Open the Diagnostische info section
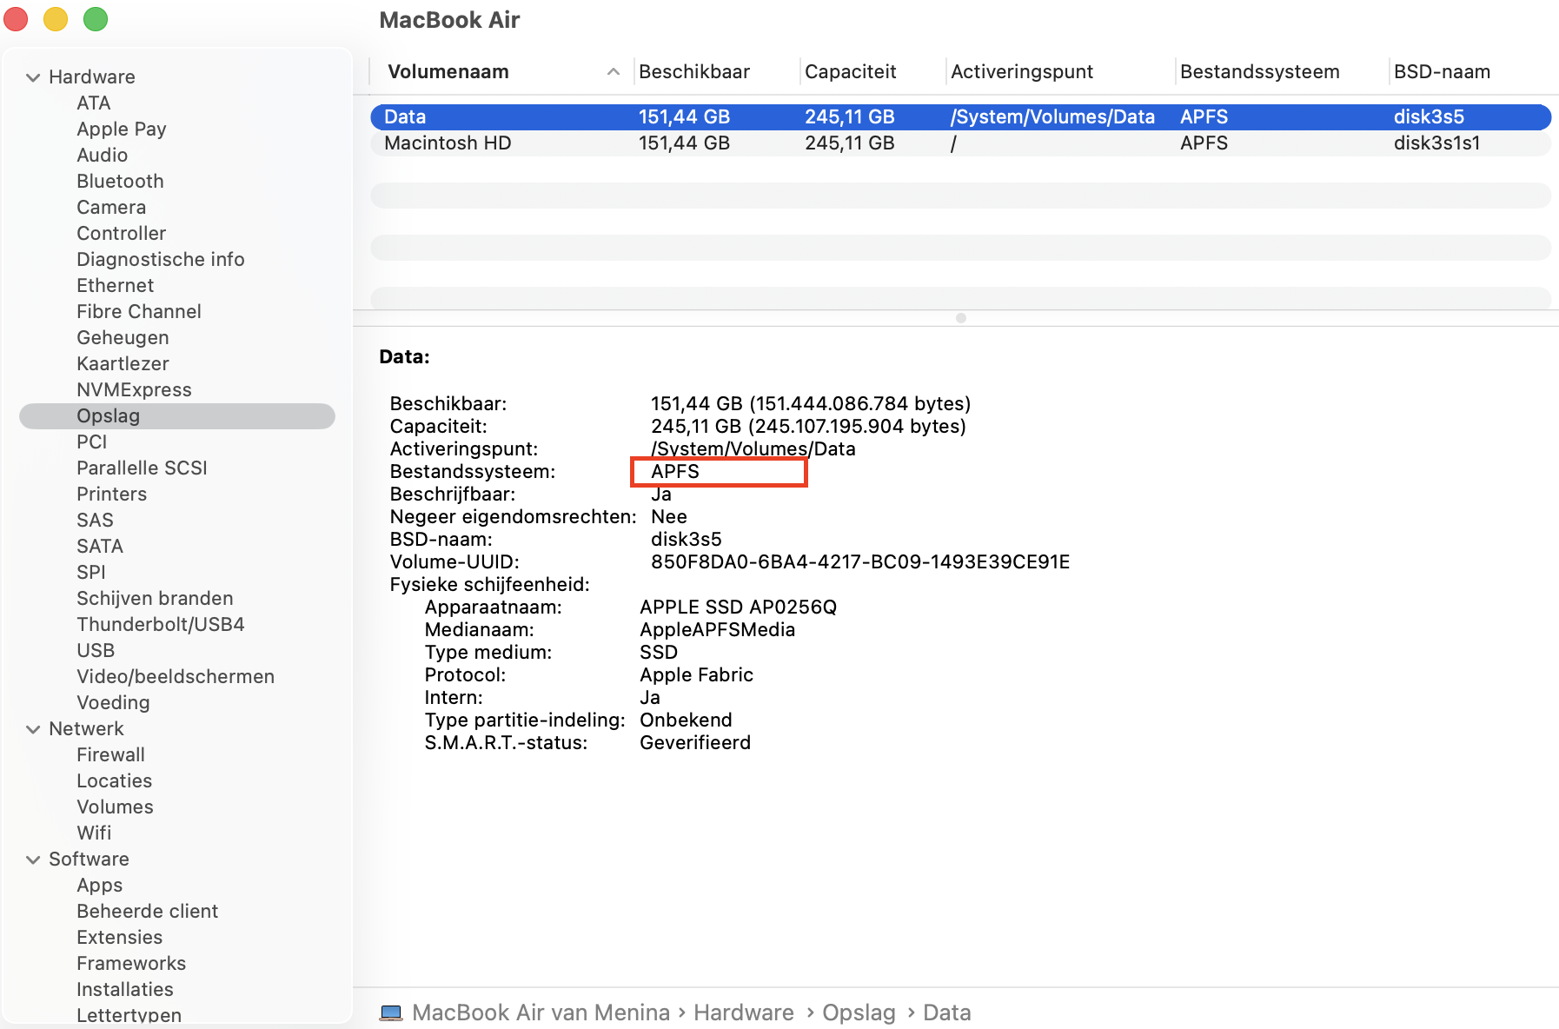Viewport: 1559px width, 1029px height. 160,259
